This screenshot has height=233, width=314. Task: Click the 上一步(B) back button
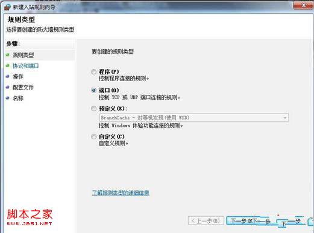tap(206, 221)
